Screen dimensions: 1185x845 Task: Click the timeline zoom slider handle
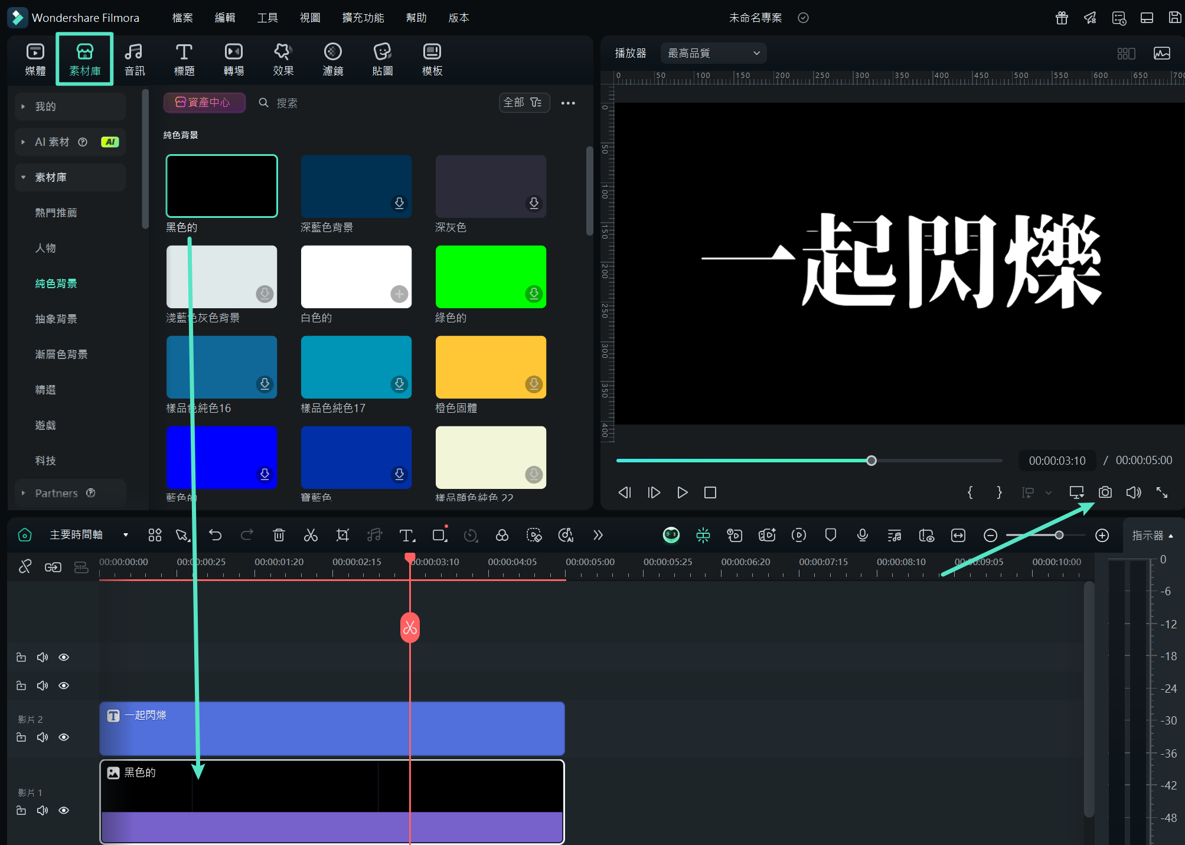pyautogui.click(x=1059, y=535)
